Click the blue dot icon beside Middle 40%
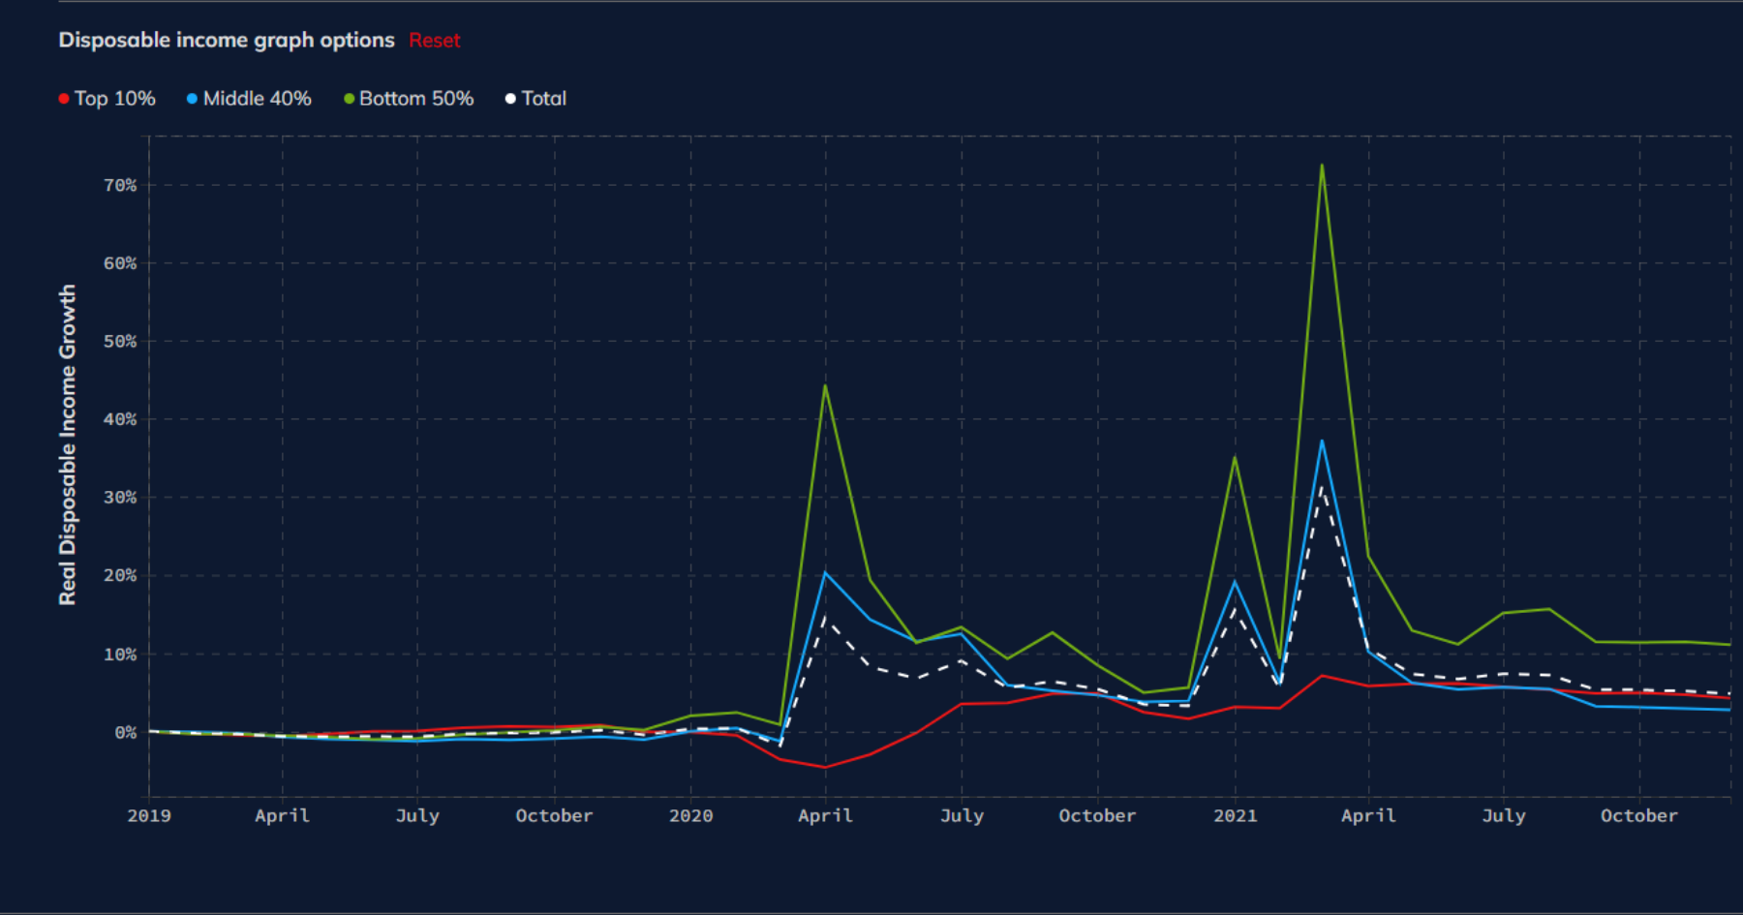The width and height of the screenshot is (1743, 915). pos(193,98)
